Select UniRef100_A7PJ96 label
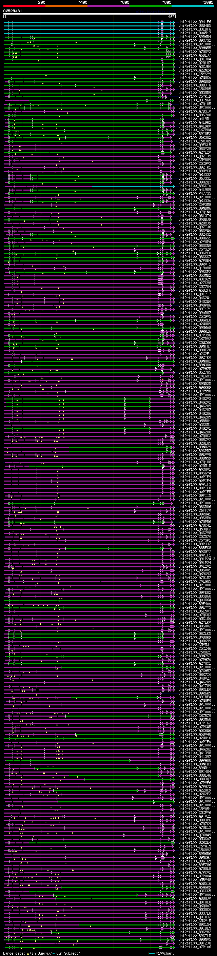 click(x=195, y=335)
